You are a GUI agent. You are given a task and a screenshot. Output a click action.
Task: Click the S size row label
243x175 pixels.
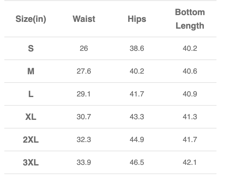[31, 48]
